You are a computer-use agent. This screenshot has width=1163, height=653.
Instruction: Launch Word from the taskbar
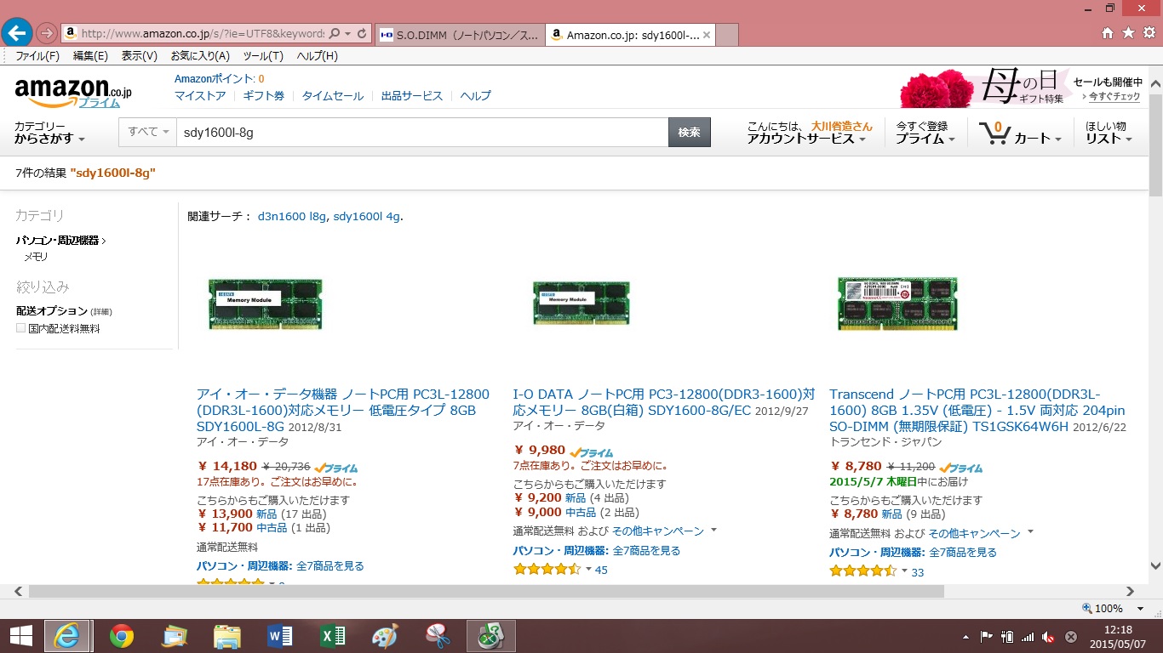(280, 636)
